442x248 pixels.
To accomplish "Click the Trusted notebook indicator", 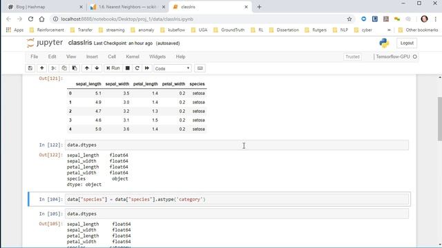I will pos(352,56).
